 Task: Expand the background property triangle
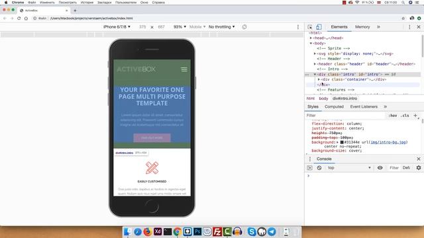point(337,142)
